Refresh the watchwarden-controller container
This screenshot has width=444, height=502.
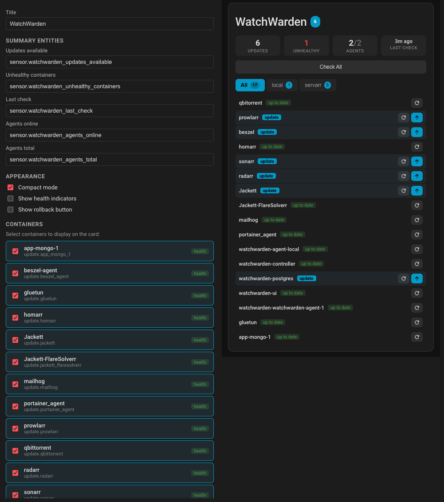416,263
